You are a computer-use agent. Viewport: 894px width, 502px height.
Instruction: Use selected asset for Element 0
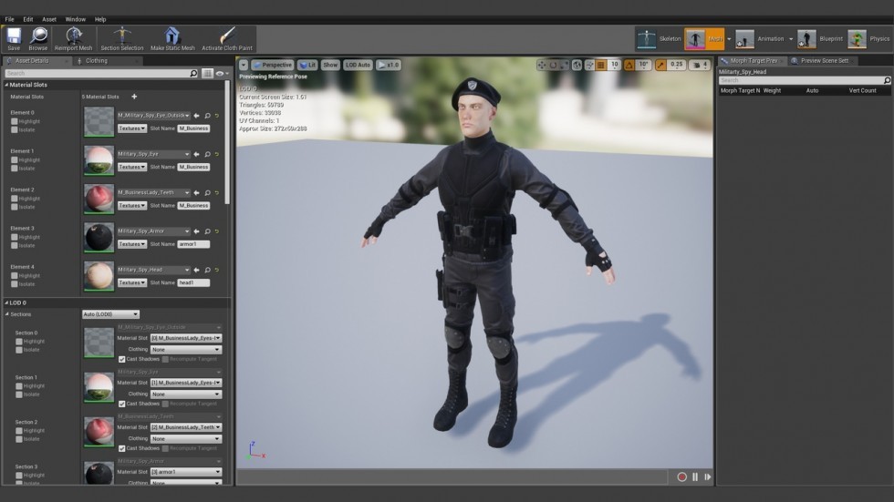tap(197, 116)
